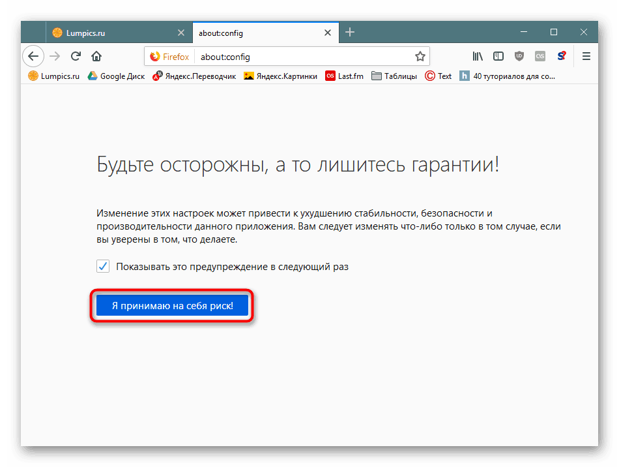Screen dimensions: 619x467
Task: Uncheck 'Показывать это предупреждение в следующий раз'
Action: pyautogui.click(x=103, y=266)
